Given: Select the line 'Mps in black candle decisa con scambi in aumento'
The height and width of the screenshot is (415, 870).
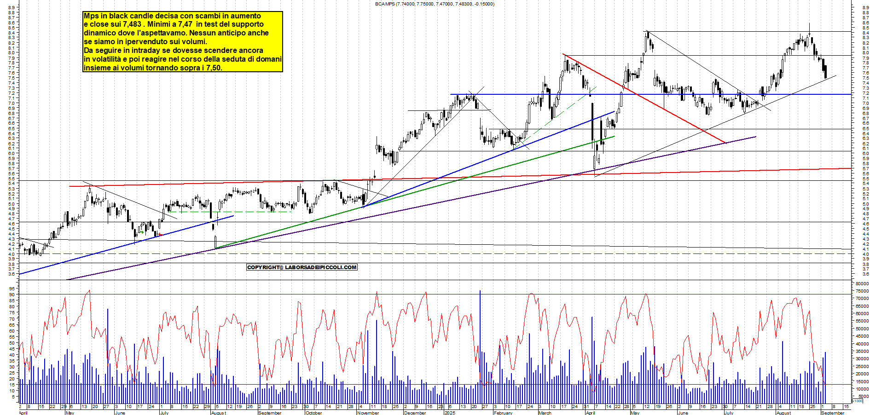Looking at the screenshot, I should point(172,16).
